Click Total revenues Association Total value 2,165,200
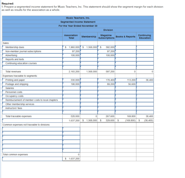 point(74,72)
